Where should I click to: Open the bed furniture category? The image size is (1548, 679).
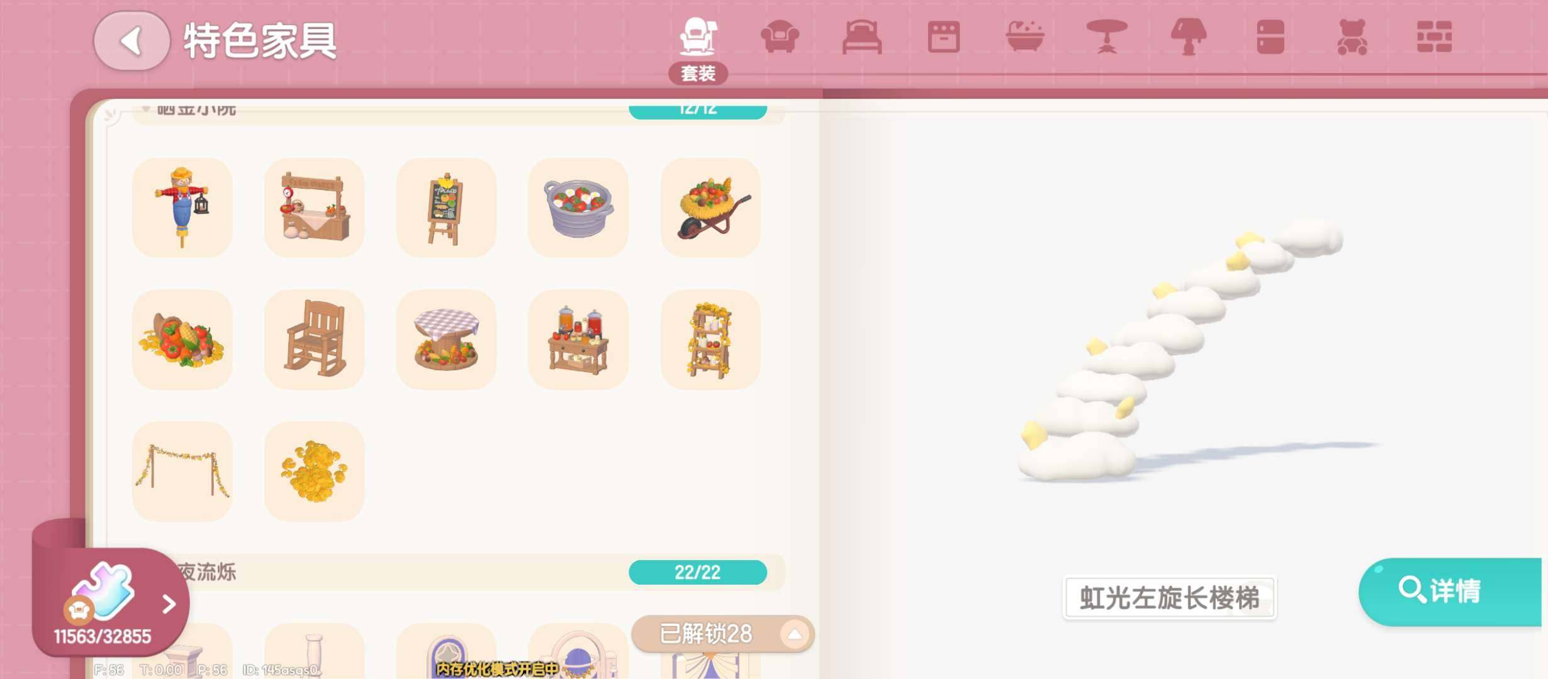point(861,36)
